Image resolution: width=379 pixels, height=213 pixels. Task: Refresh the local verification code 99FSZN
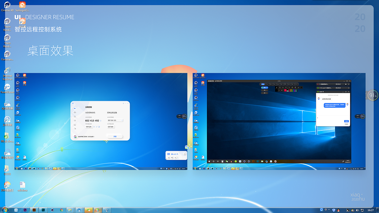[x=99, y=127]
